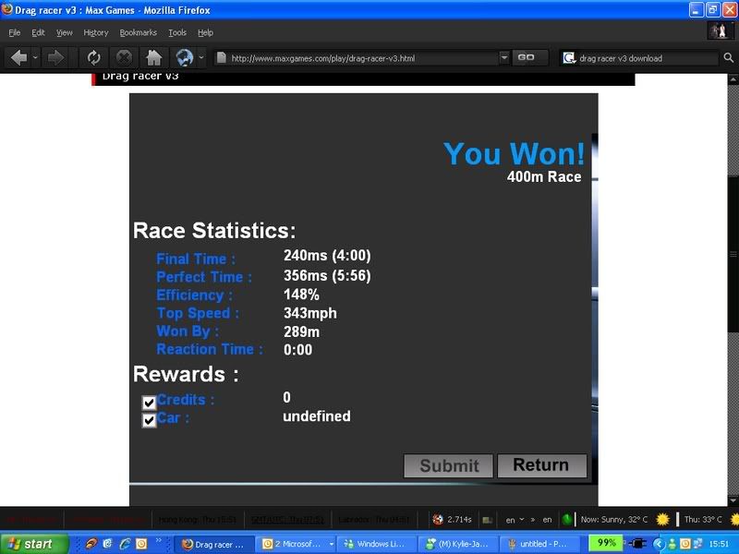
Task: Click the Hong Kong clock in status bar
Action: pos(198,519)
